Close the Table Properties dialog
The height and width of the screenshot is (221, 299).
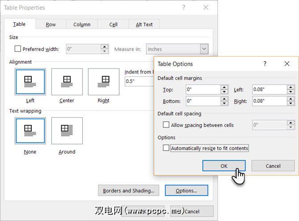(x=206, y=8)
